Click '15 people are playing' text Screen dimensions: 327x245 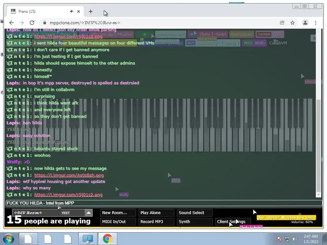coord(49,220)
